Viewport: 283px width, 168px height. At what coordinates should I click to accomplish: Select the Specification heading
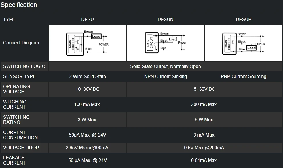coord(19,5)
